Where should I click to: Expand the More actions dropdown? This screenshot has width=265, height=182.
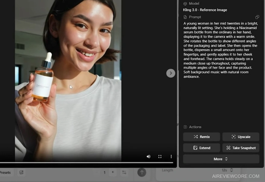pyautogui.click(x=221, y=159)
